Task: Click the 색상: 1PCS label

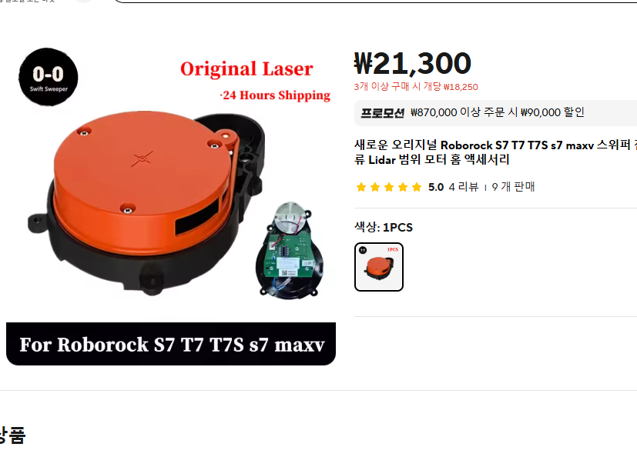Action: 384,227
